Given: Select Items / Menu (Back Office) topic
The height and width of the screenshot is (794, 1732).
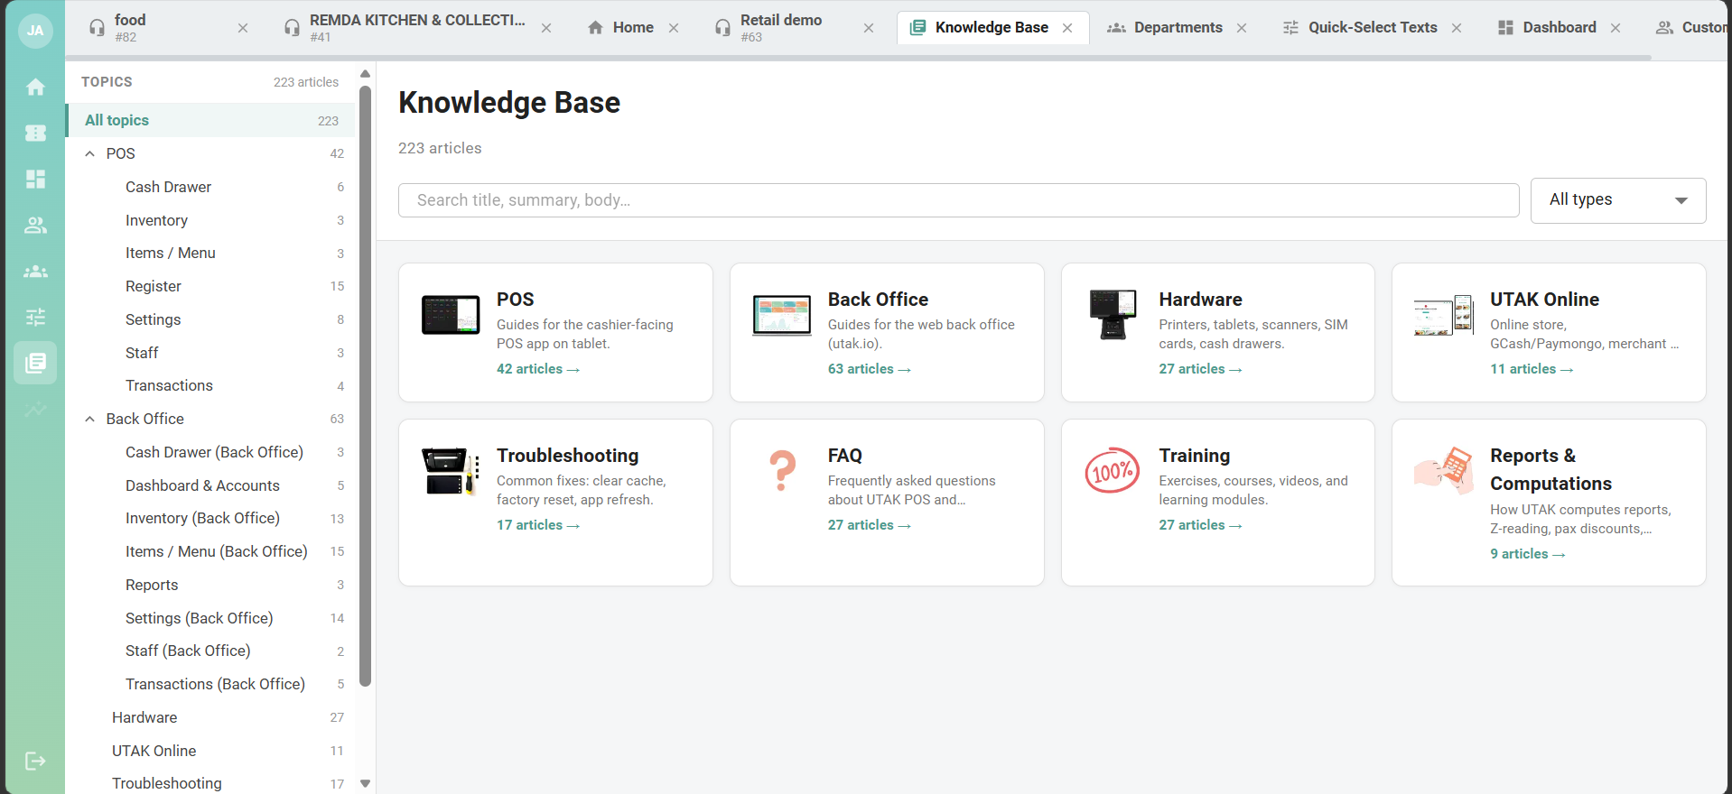Looking at the screenshot, I should tap(211, 551).
